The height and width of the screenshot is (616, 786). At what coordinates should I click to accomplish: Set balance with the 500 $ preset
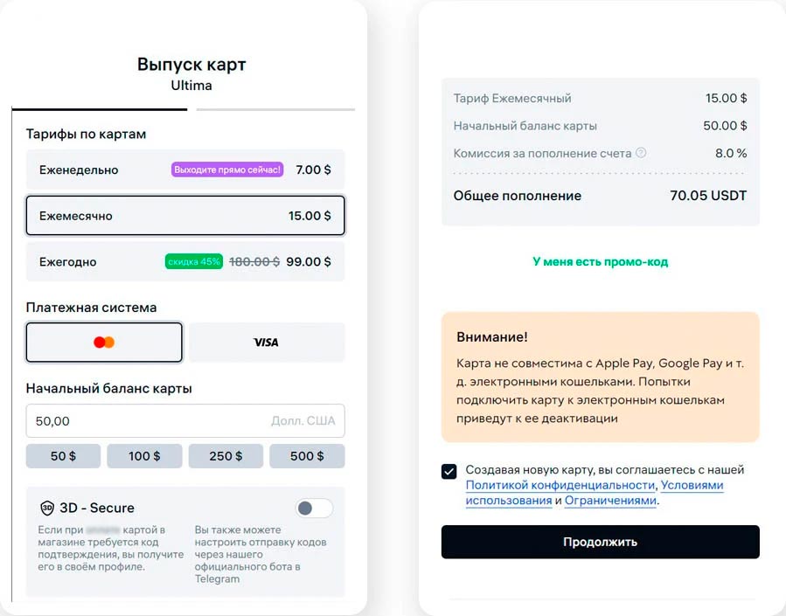click(307, 456)
